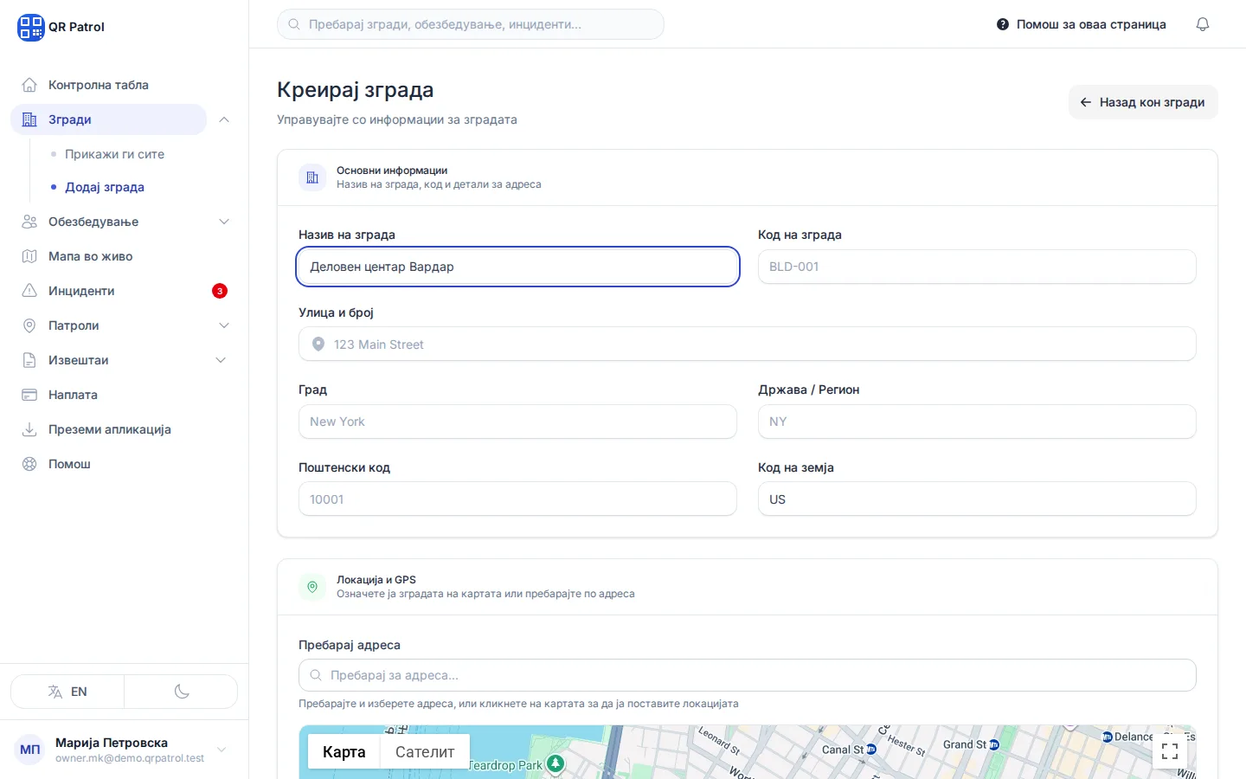Click the Teardrop Park marker on map

point(556,763)
